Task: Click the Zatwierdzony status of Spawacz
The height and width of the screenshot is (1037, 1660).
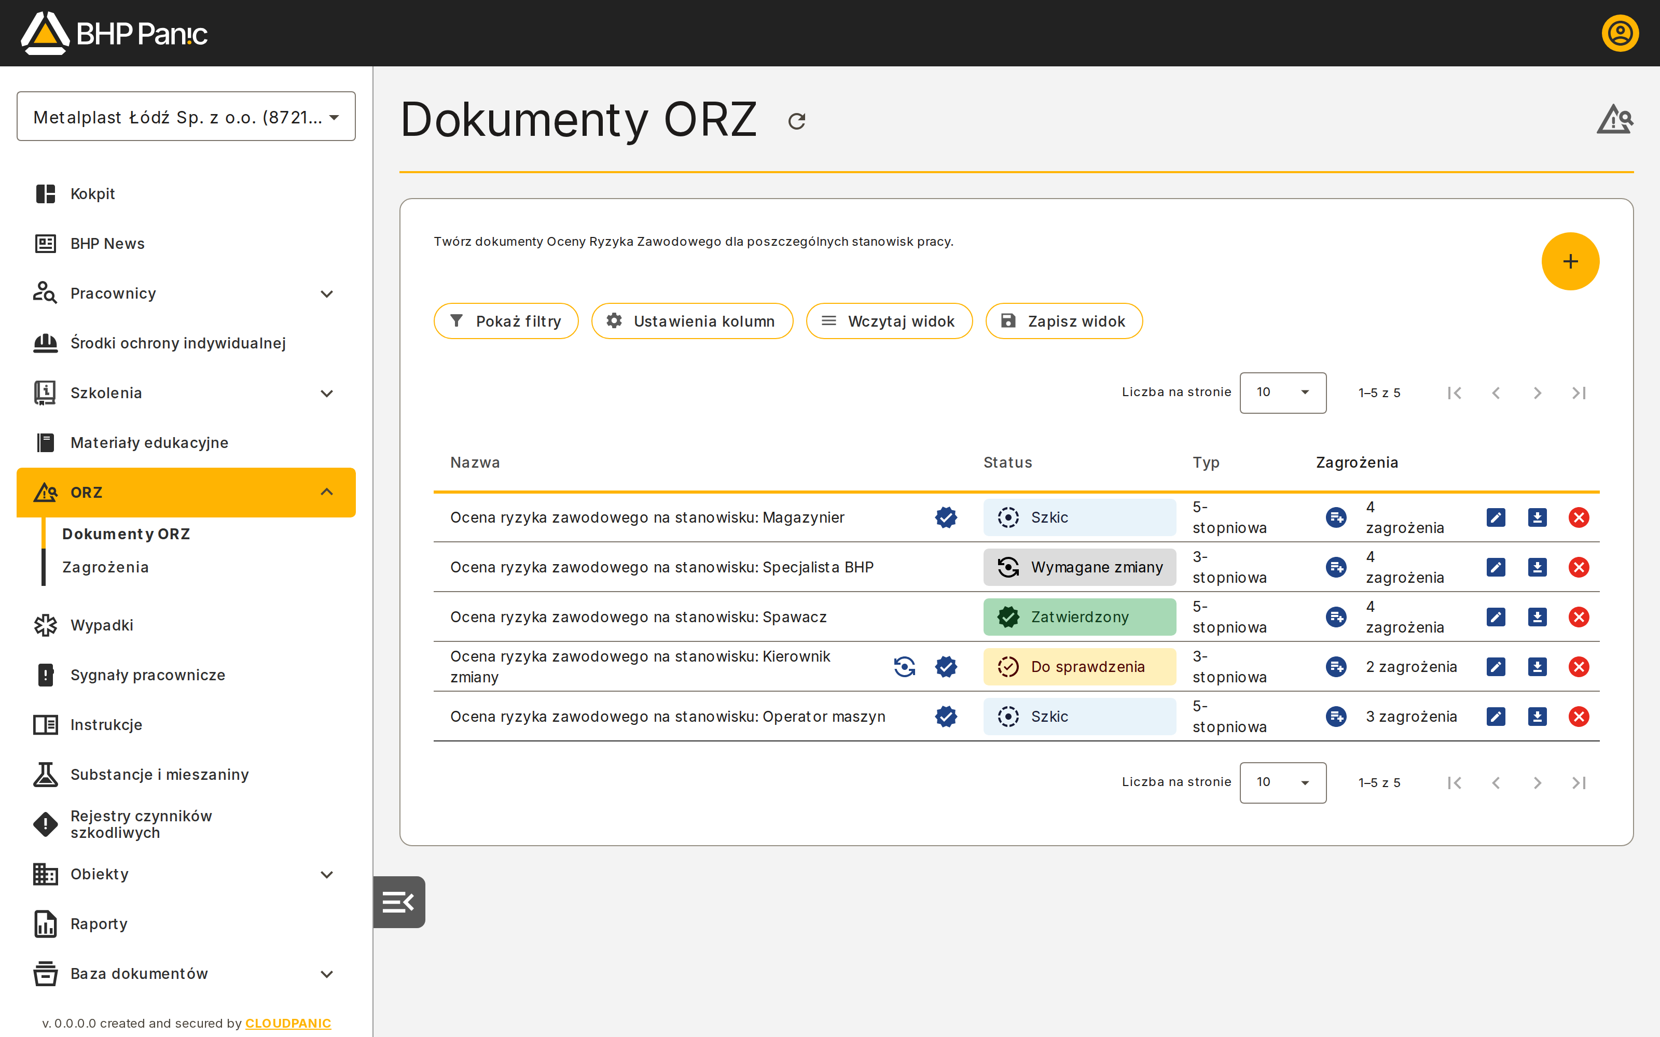Action: (x=1079, y=616)
